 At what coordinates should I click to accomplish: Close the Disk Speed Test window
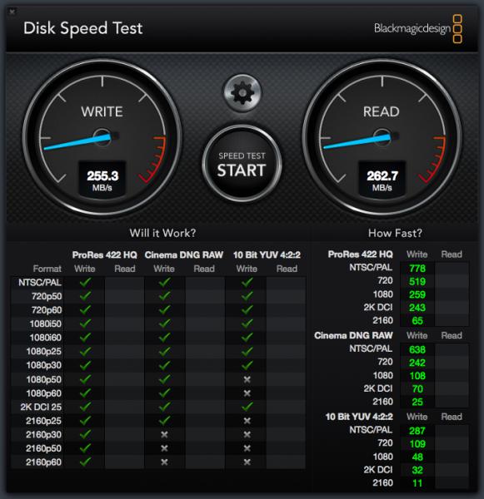[12, 12]
